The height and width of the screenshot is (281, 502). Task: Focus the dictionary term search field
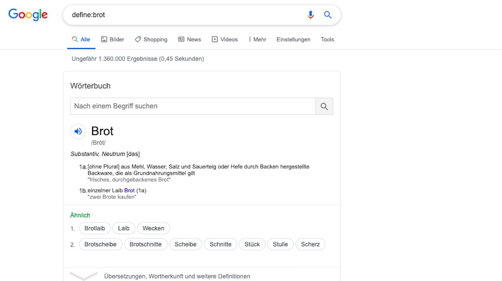[x=193, y=107]
